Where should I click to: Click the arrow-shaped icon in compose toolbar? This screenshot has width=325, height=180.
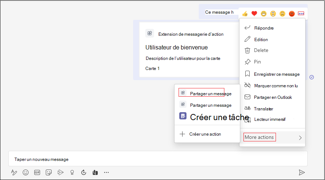point(60,172)
